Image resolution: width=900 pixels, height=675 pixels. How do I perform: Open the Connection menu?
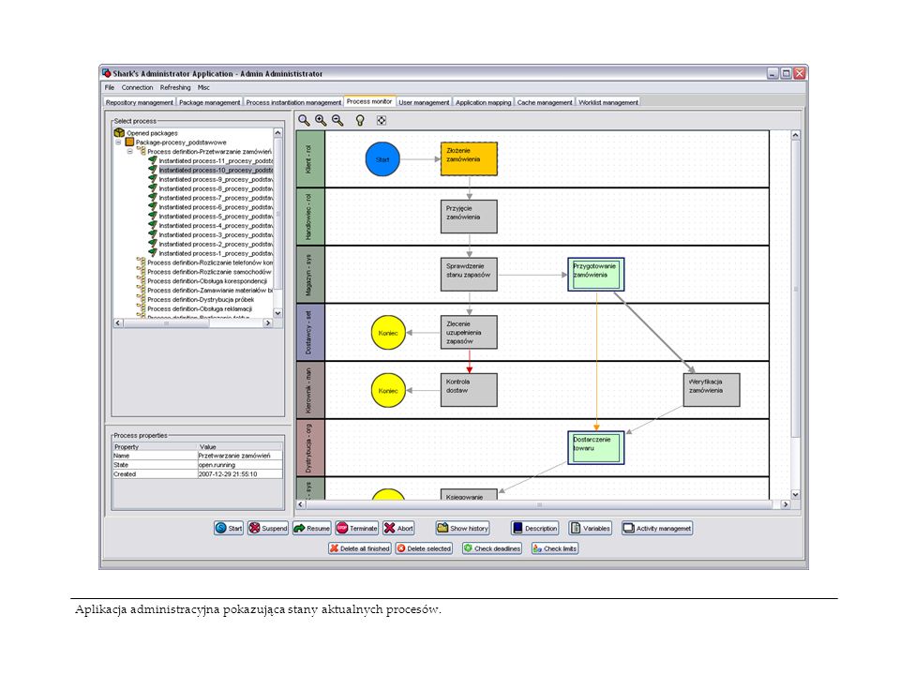tap(137, 87)
